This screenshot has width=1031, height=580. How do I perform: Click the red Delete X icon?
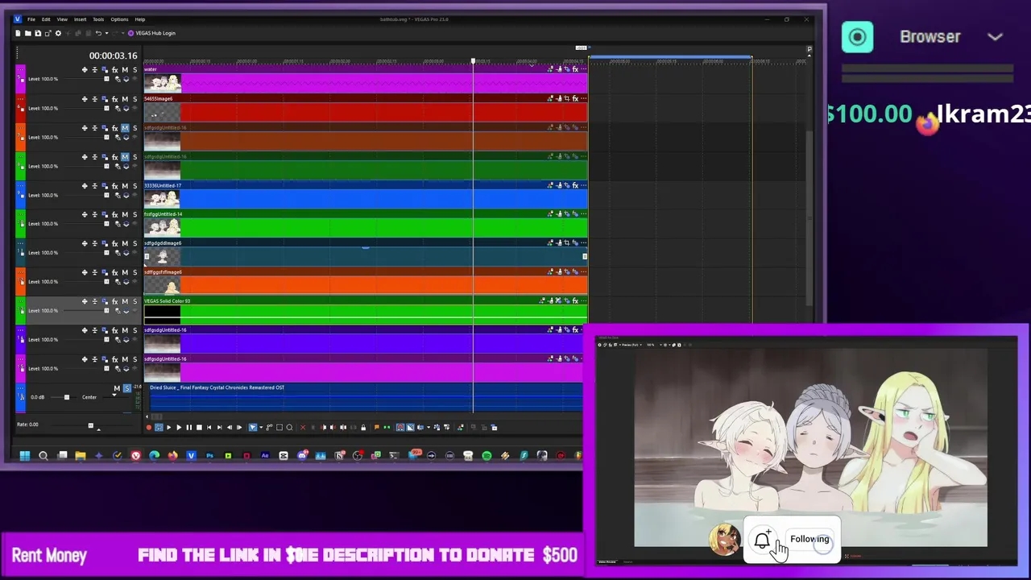(x=303, y=427)
